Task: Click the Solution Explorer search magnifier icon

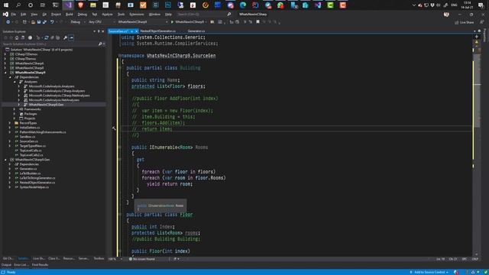Action: coord(100,44)
